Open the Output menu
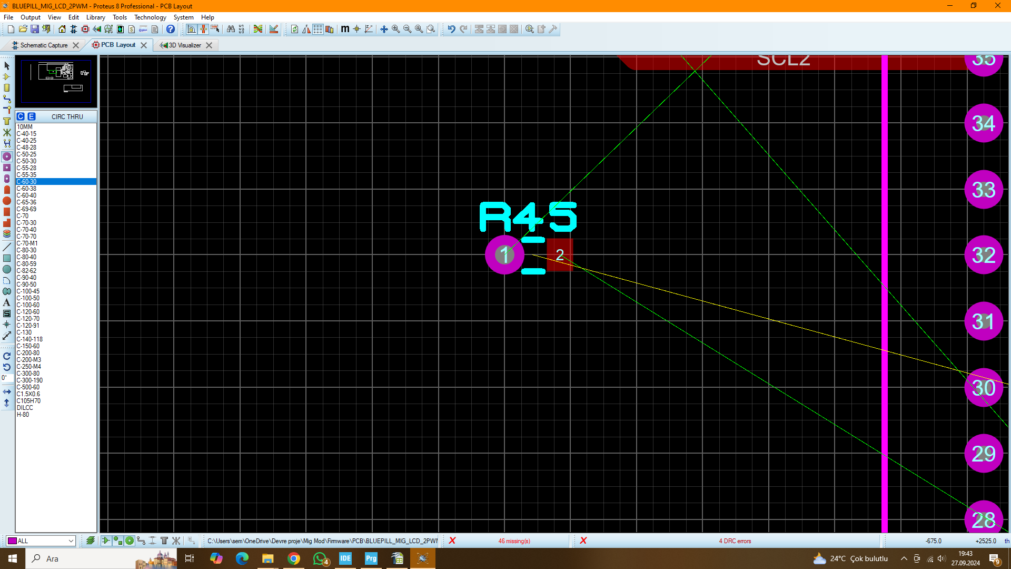 30,17
